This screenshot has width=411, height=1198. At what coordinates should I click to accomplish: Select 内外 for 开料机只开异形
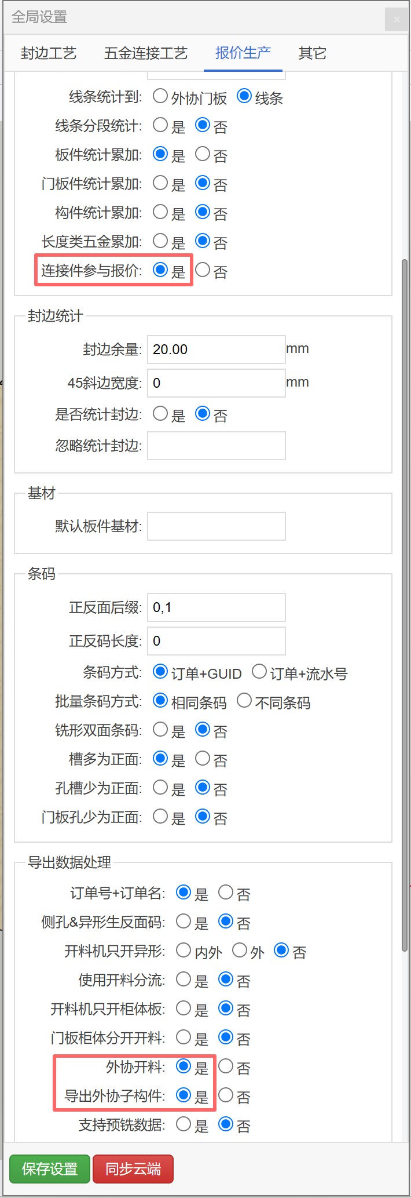pos(183,951)
